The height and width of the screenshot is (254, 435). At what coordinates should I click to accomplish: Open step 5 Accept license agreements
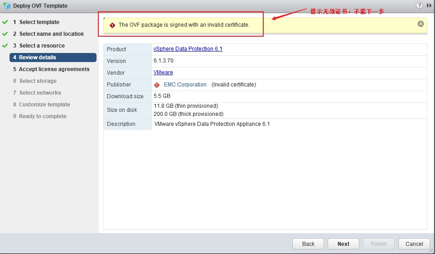pyautogui.click(x=51, y=69)
